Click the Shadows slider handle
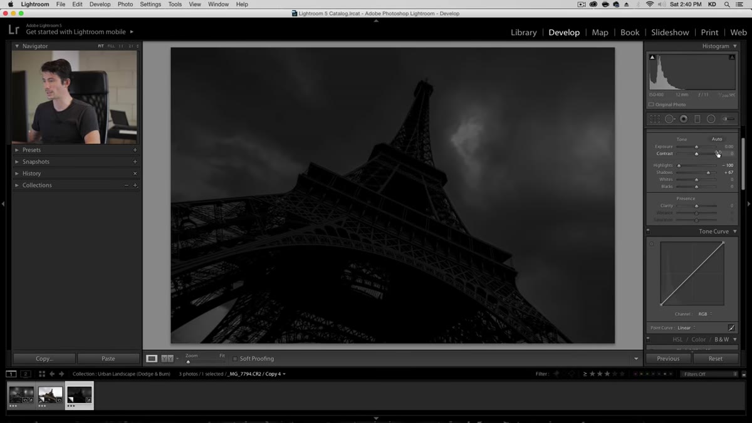This screenshot has height=423, width=752. 708,173
